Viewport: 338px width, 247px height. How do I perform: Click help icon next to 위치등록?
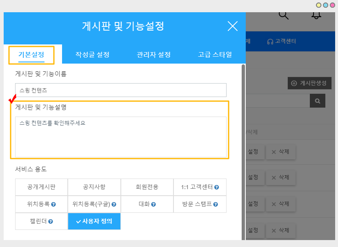(x=53, y=204)
